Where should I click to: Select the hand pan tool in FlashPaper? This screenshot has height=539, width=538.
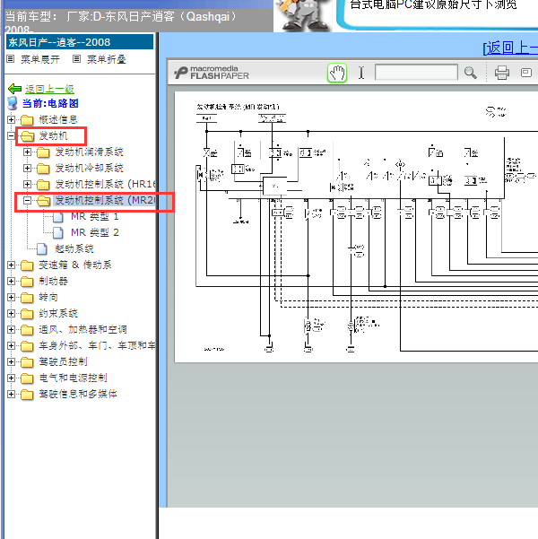337,73
